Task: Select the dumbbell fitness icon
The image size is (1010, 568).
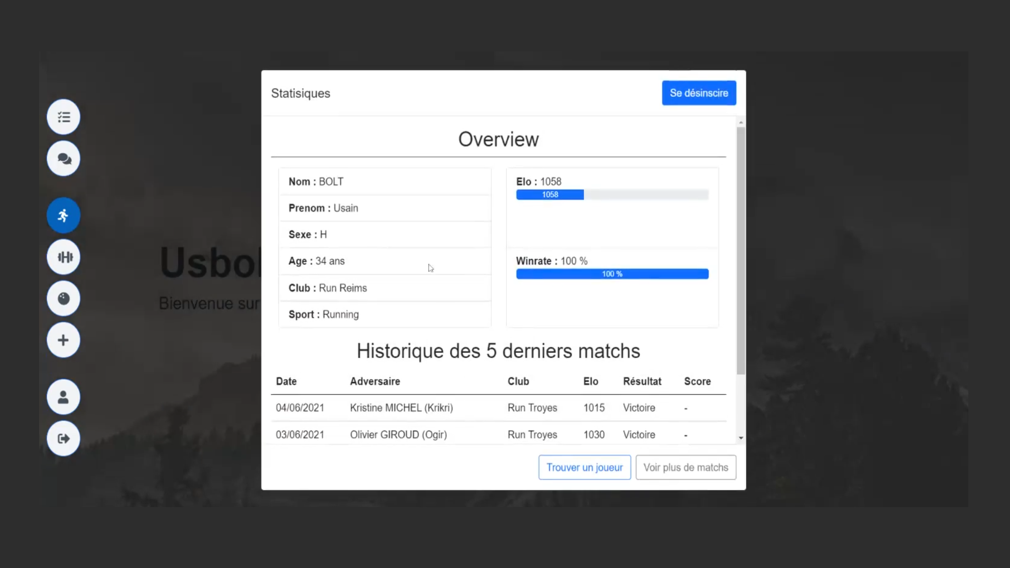Action: 63,257
